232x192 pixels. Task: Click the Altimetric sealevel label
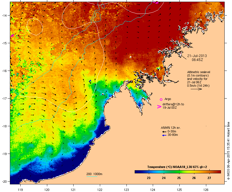tap(199, 72)
